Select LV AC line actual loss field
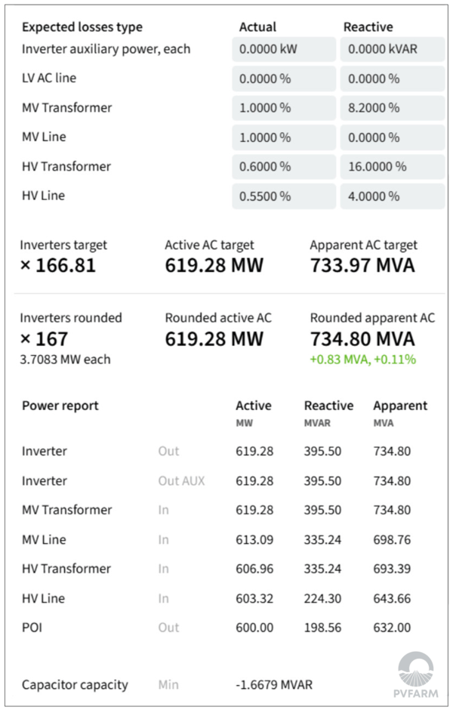The image size is (453, 710). (x=284, y=79)
